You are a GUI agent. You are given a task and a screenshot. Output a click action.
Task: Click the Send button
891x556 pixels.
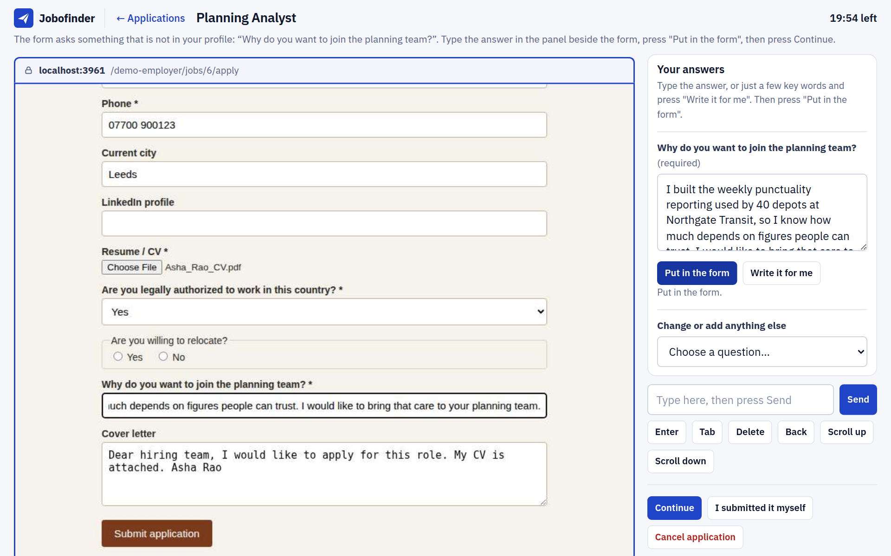858,399
